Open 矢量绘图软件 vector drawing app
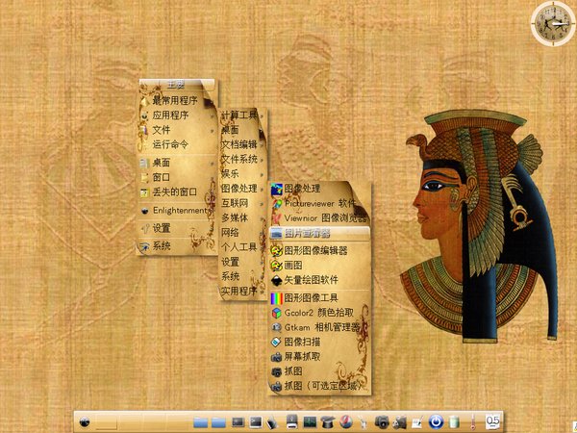This screenshot has height=433, width=577. click(314, 279)
